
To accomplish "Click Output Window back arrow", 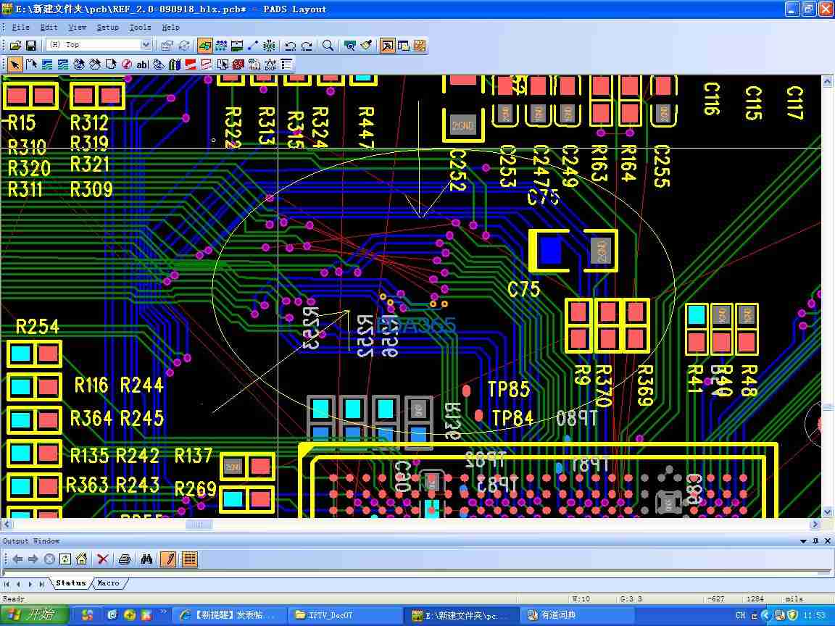I will pos(17,559).
